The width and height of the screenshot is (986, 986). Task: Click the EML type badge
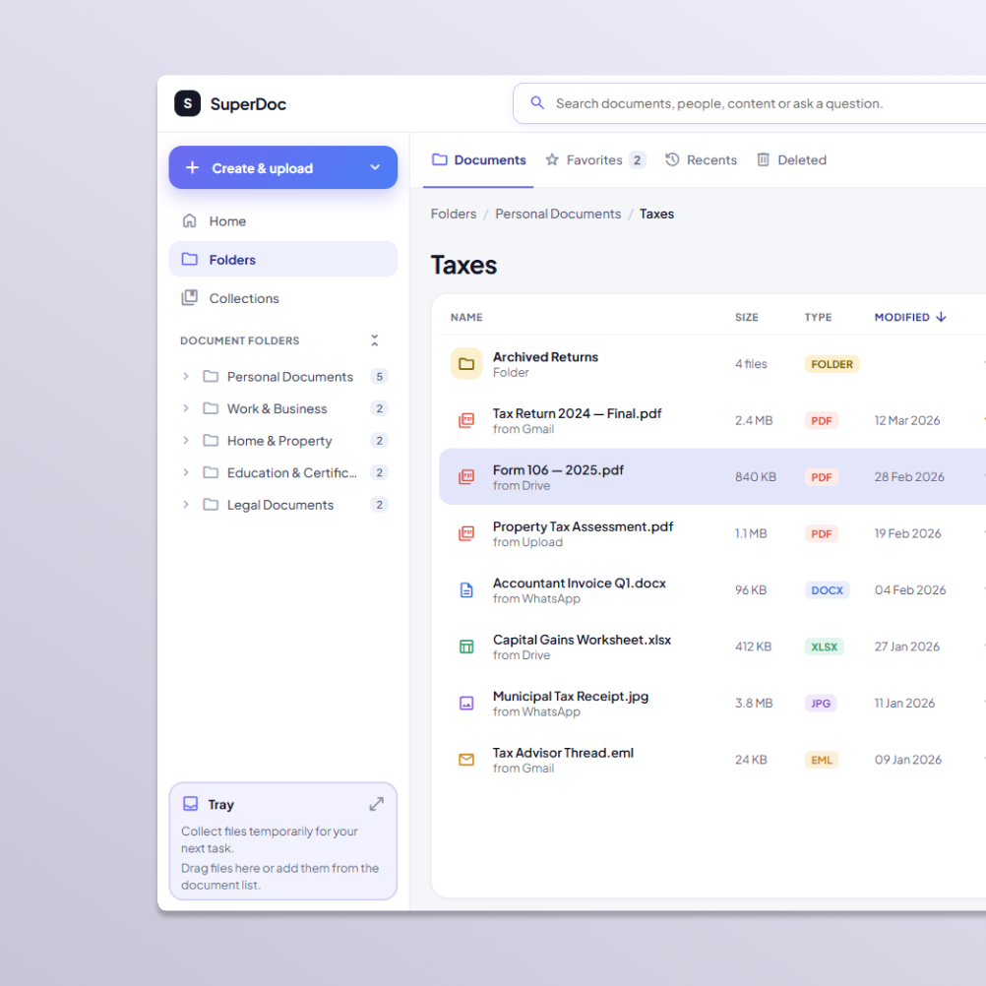click(x=822, y=761)
